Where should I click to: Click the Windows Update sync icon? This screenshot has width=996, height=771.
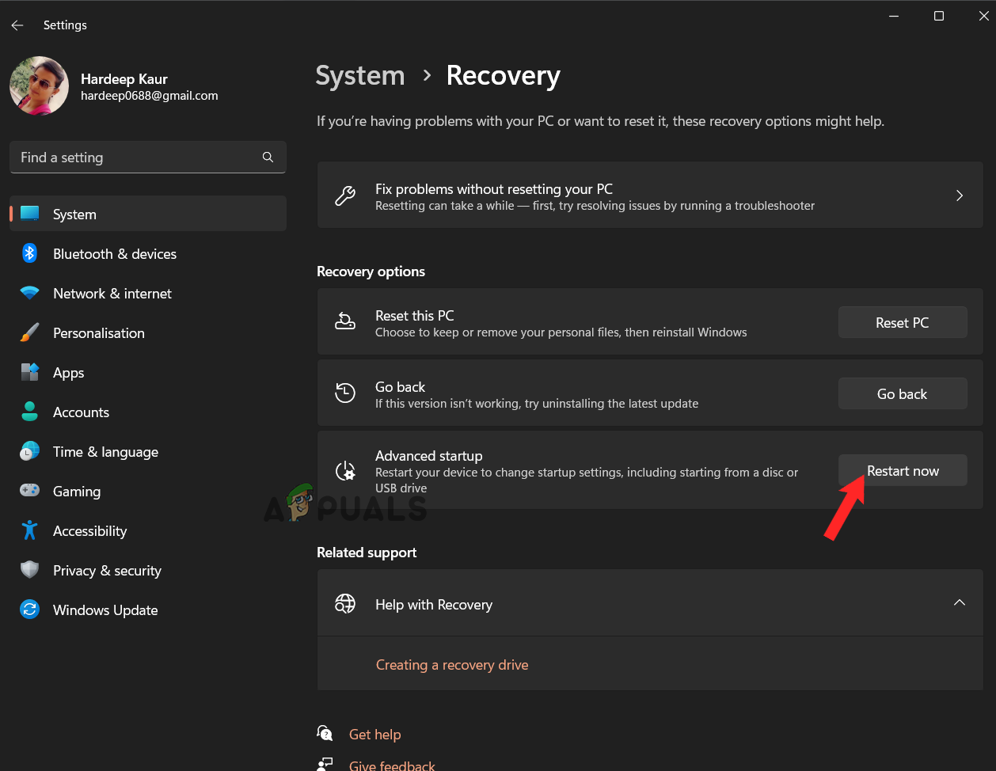pos(30,610)
